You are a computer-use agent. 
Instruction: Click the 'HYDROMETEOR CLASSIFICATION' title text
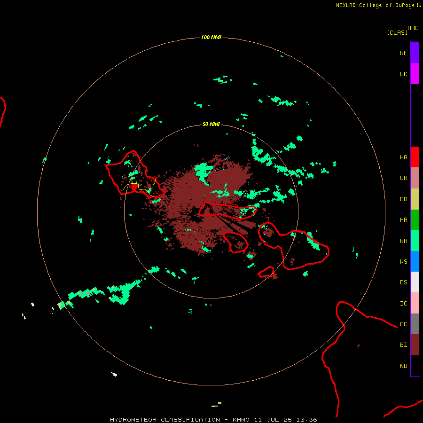click(165, 420)
